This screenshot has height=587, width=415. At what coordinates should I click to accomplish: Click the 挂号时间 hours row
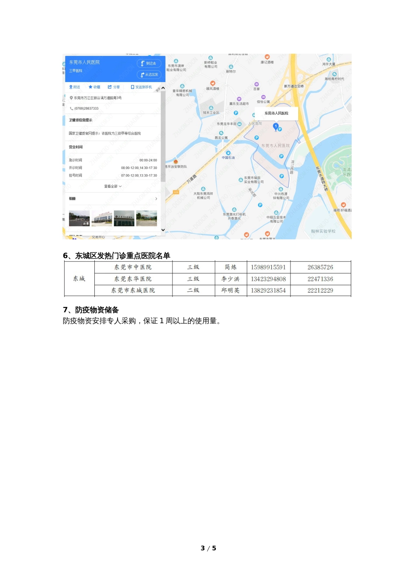click(113, 176)
